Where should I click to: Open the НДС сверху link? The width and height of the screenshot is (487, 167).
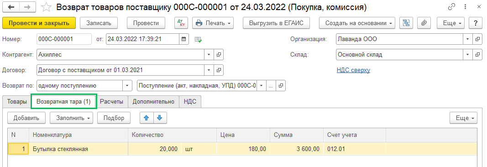(x=353, y=70)
